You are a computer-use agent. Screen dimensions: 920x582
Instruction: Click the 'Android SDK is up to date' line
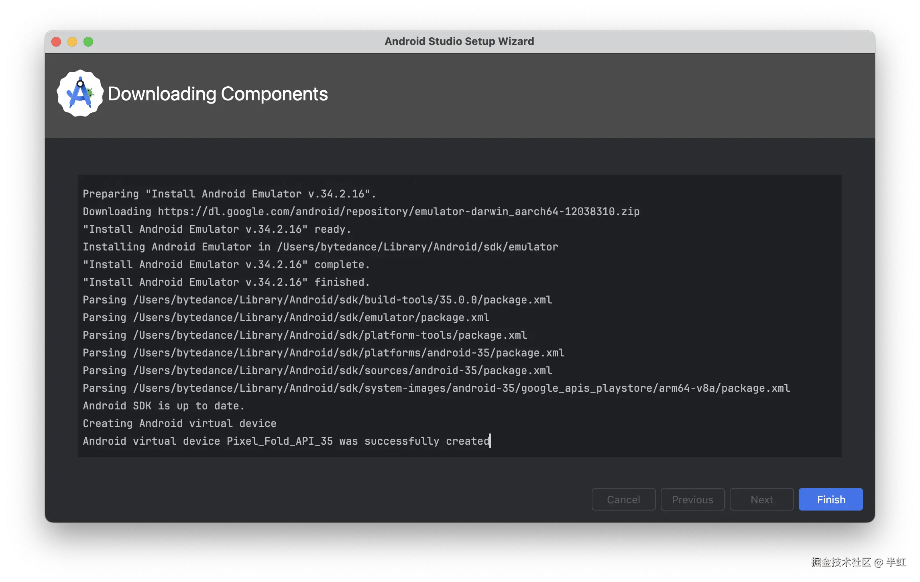[x=163, y=406]
